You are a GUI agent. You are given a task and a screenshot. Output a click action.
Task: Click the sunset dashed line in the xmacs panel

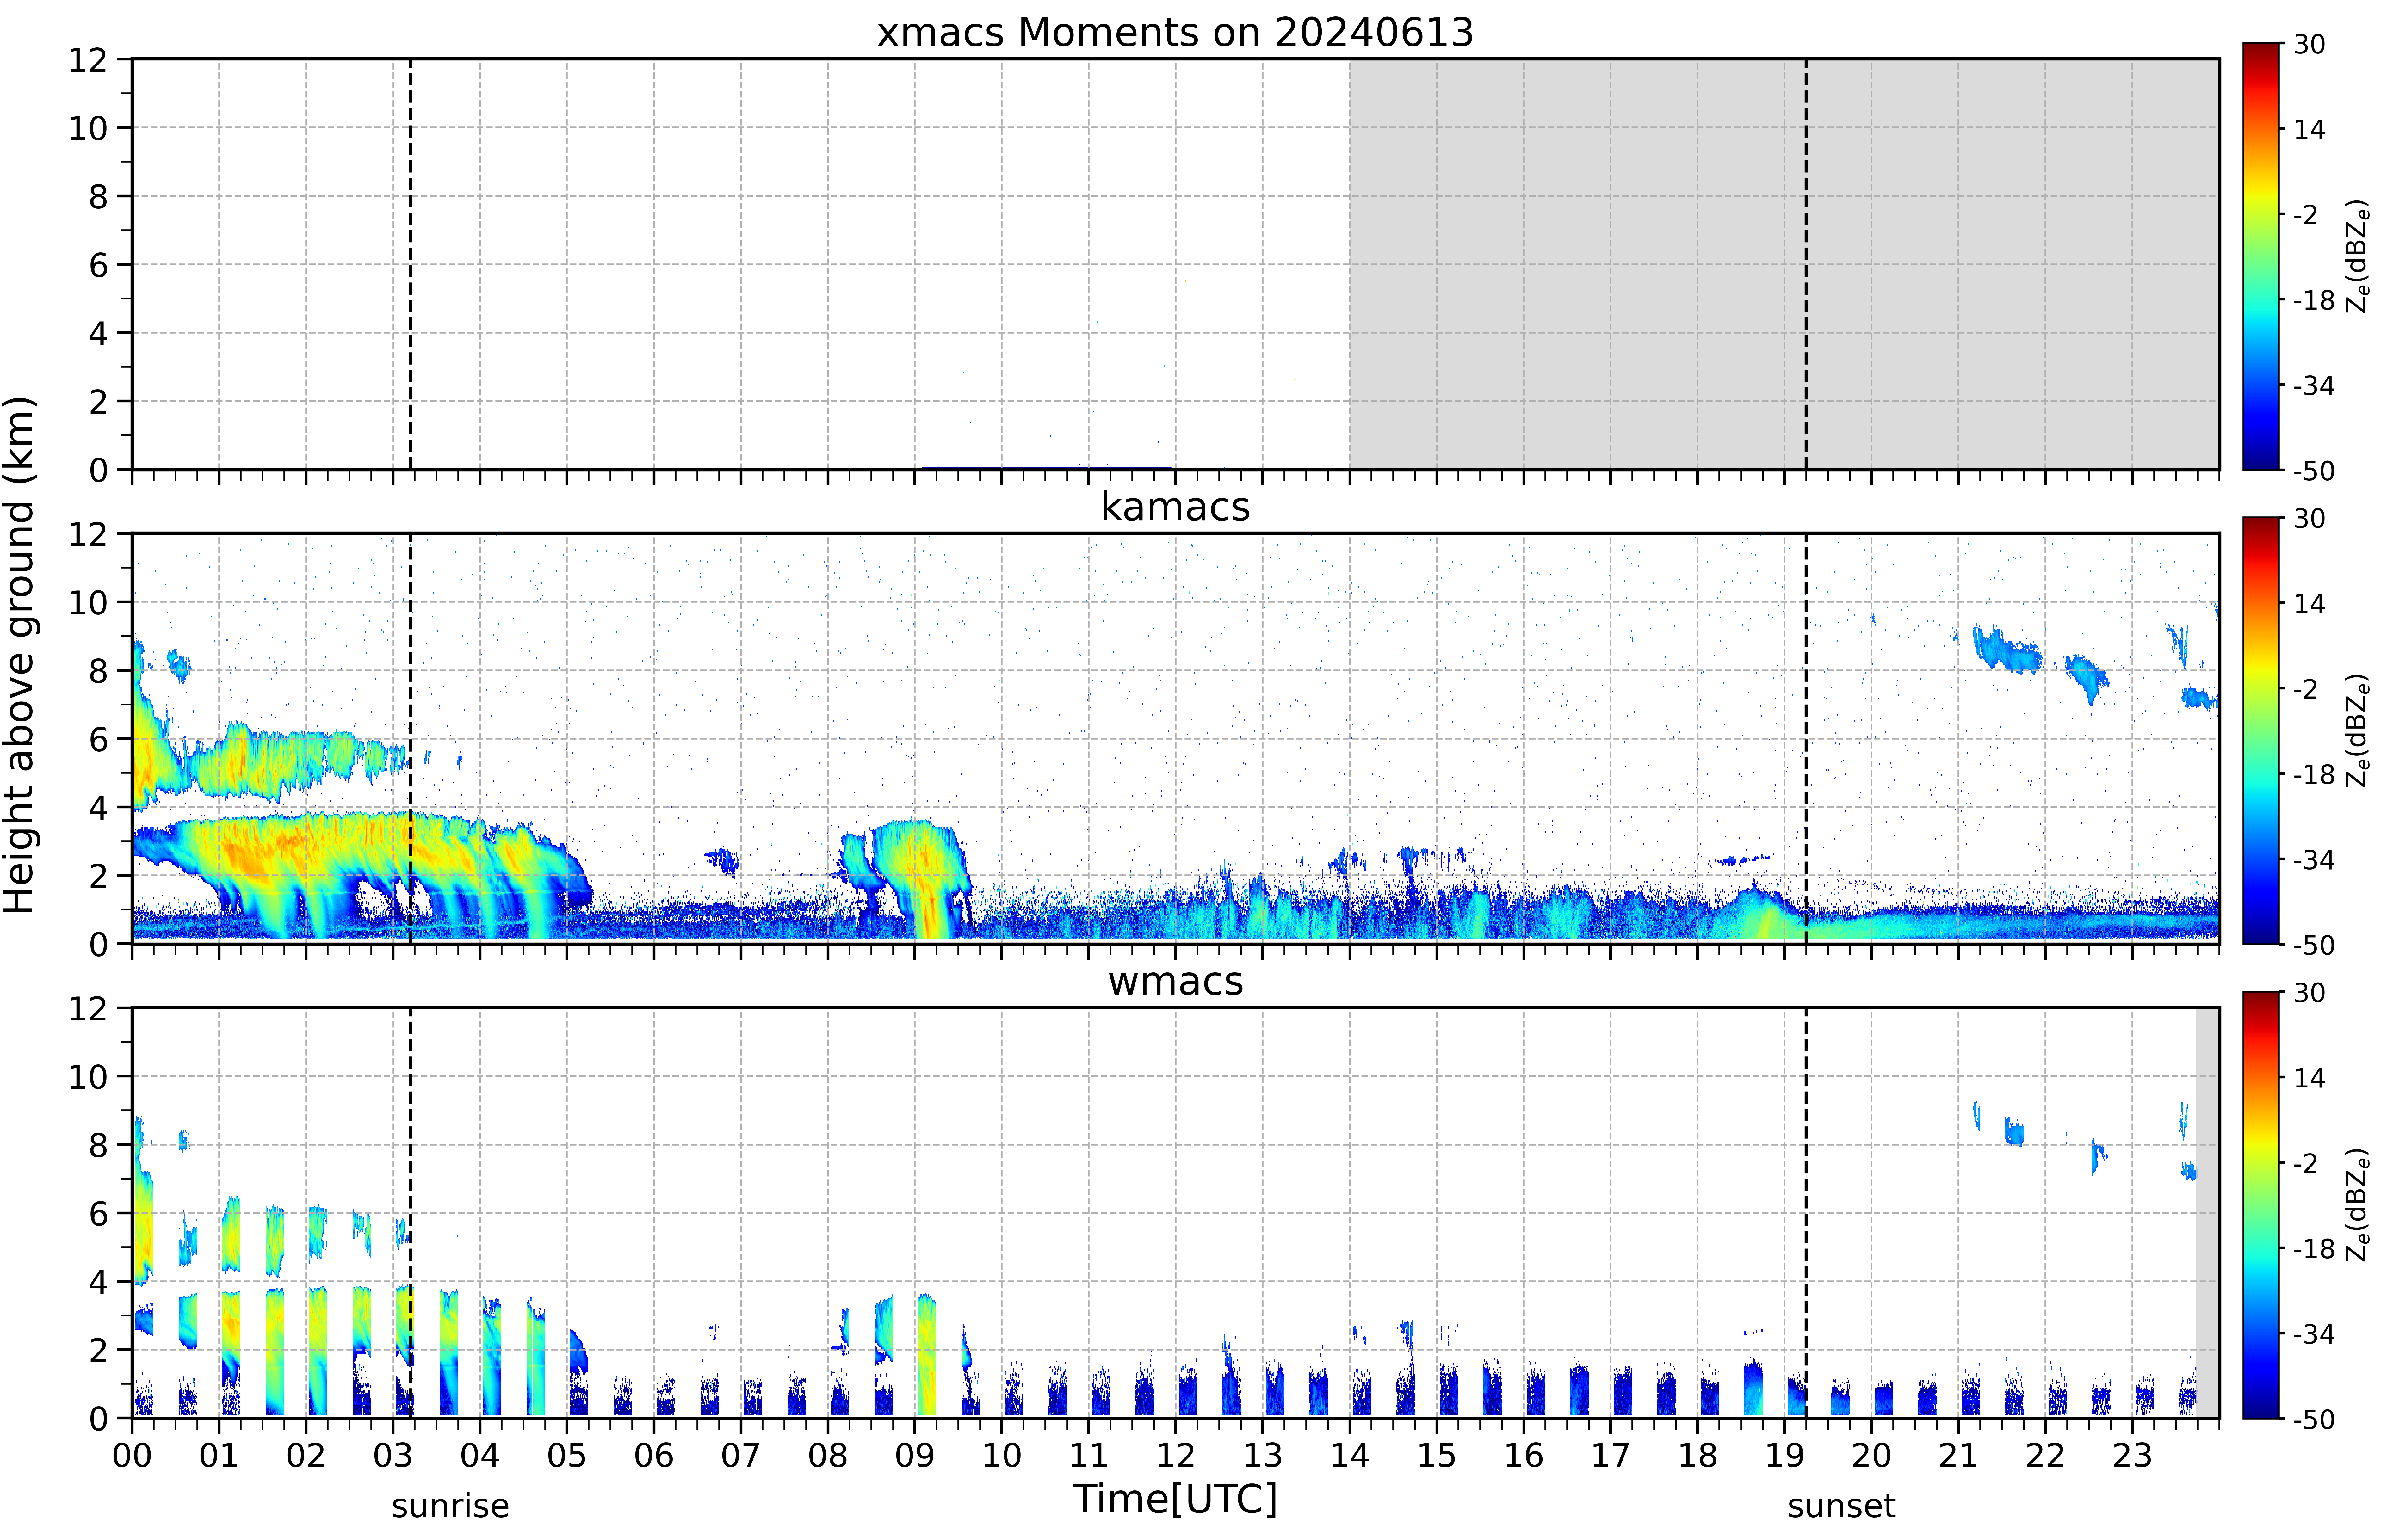point(1806,264)
